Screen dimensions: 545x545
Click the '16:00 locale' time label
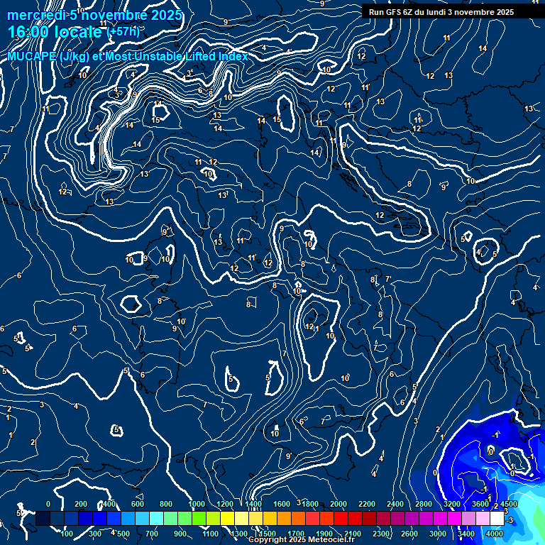(55, 32)
